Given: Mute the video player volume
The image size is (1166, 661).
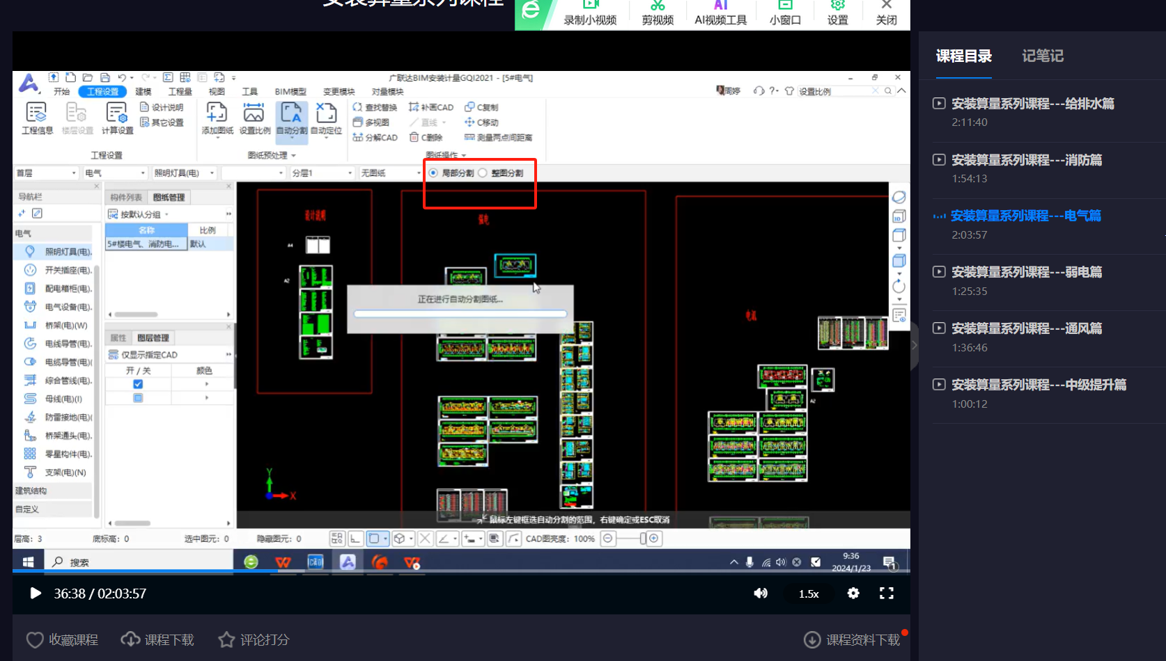Looking at the screenshot, I should pos(761,594).
